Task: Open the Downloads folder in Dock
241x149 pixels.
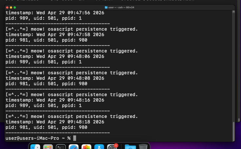Action: coord(130,147)
